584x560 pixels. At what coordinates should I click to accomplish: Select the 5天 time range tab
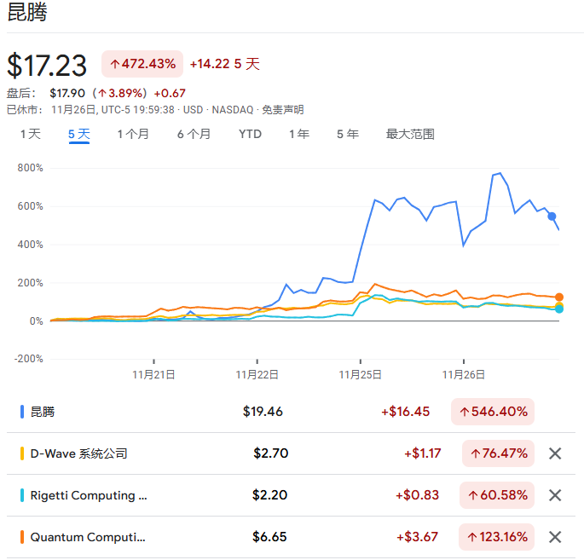click(79, 134)
